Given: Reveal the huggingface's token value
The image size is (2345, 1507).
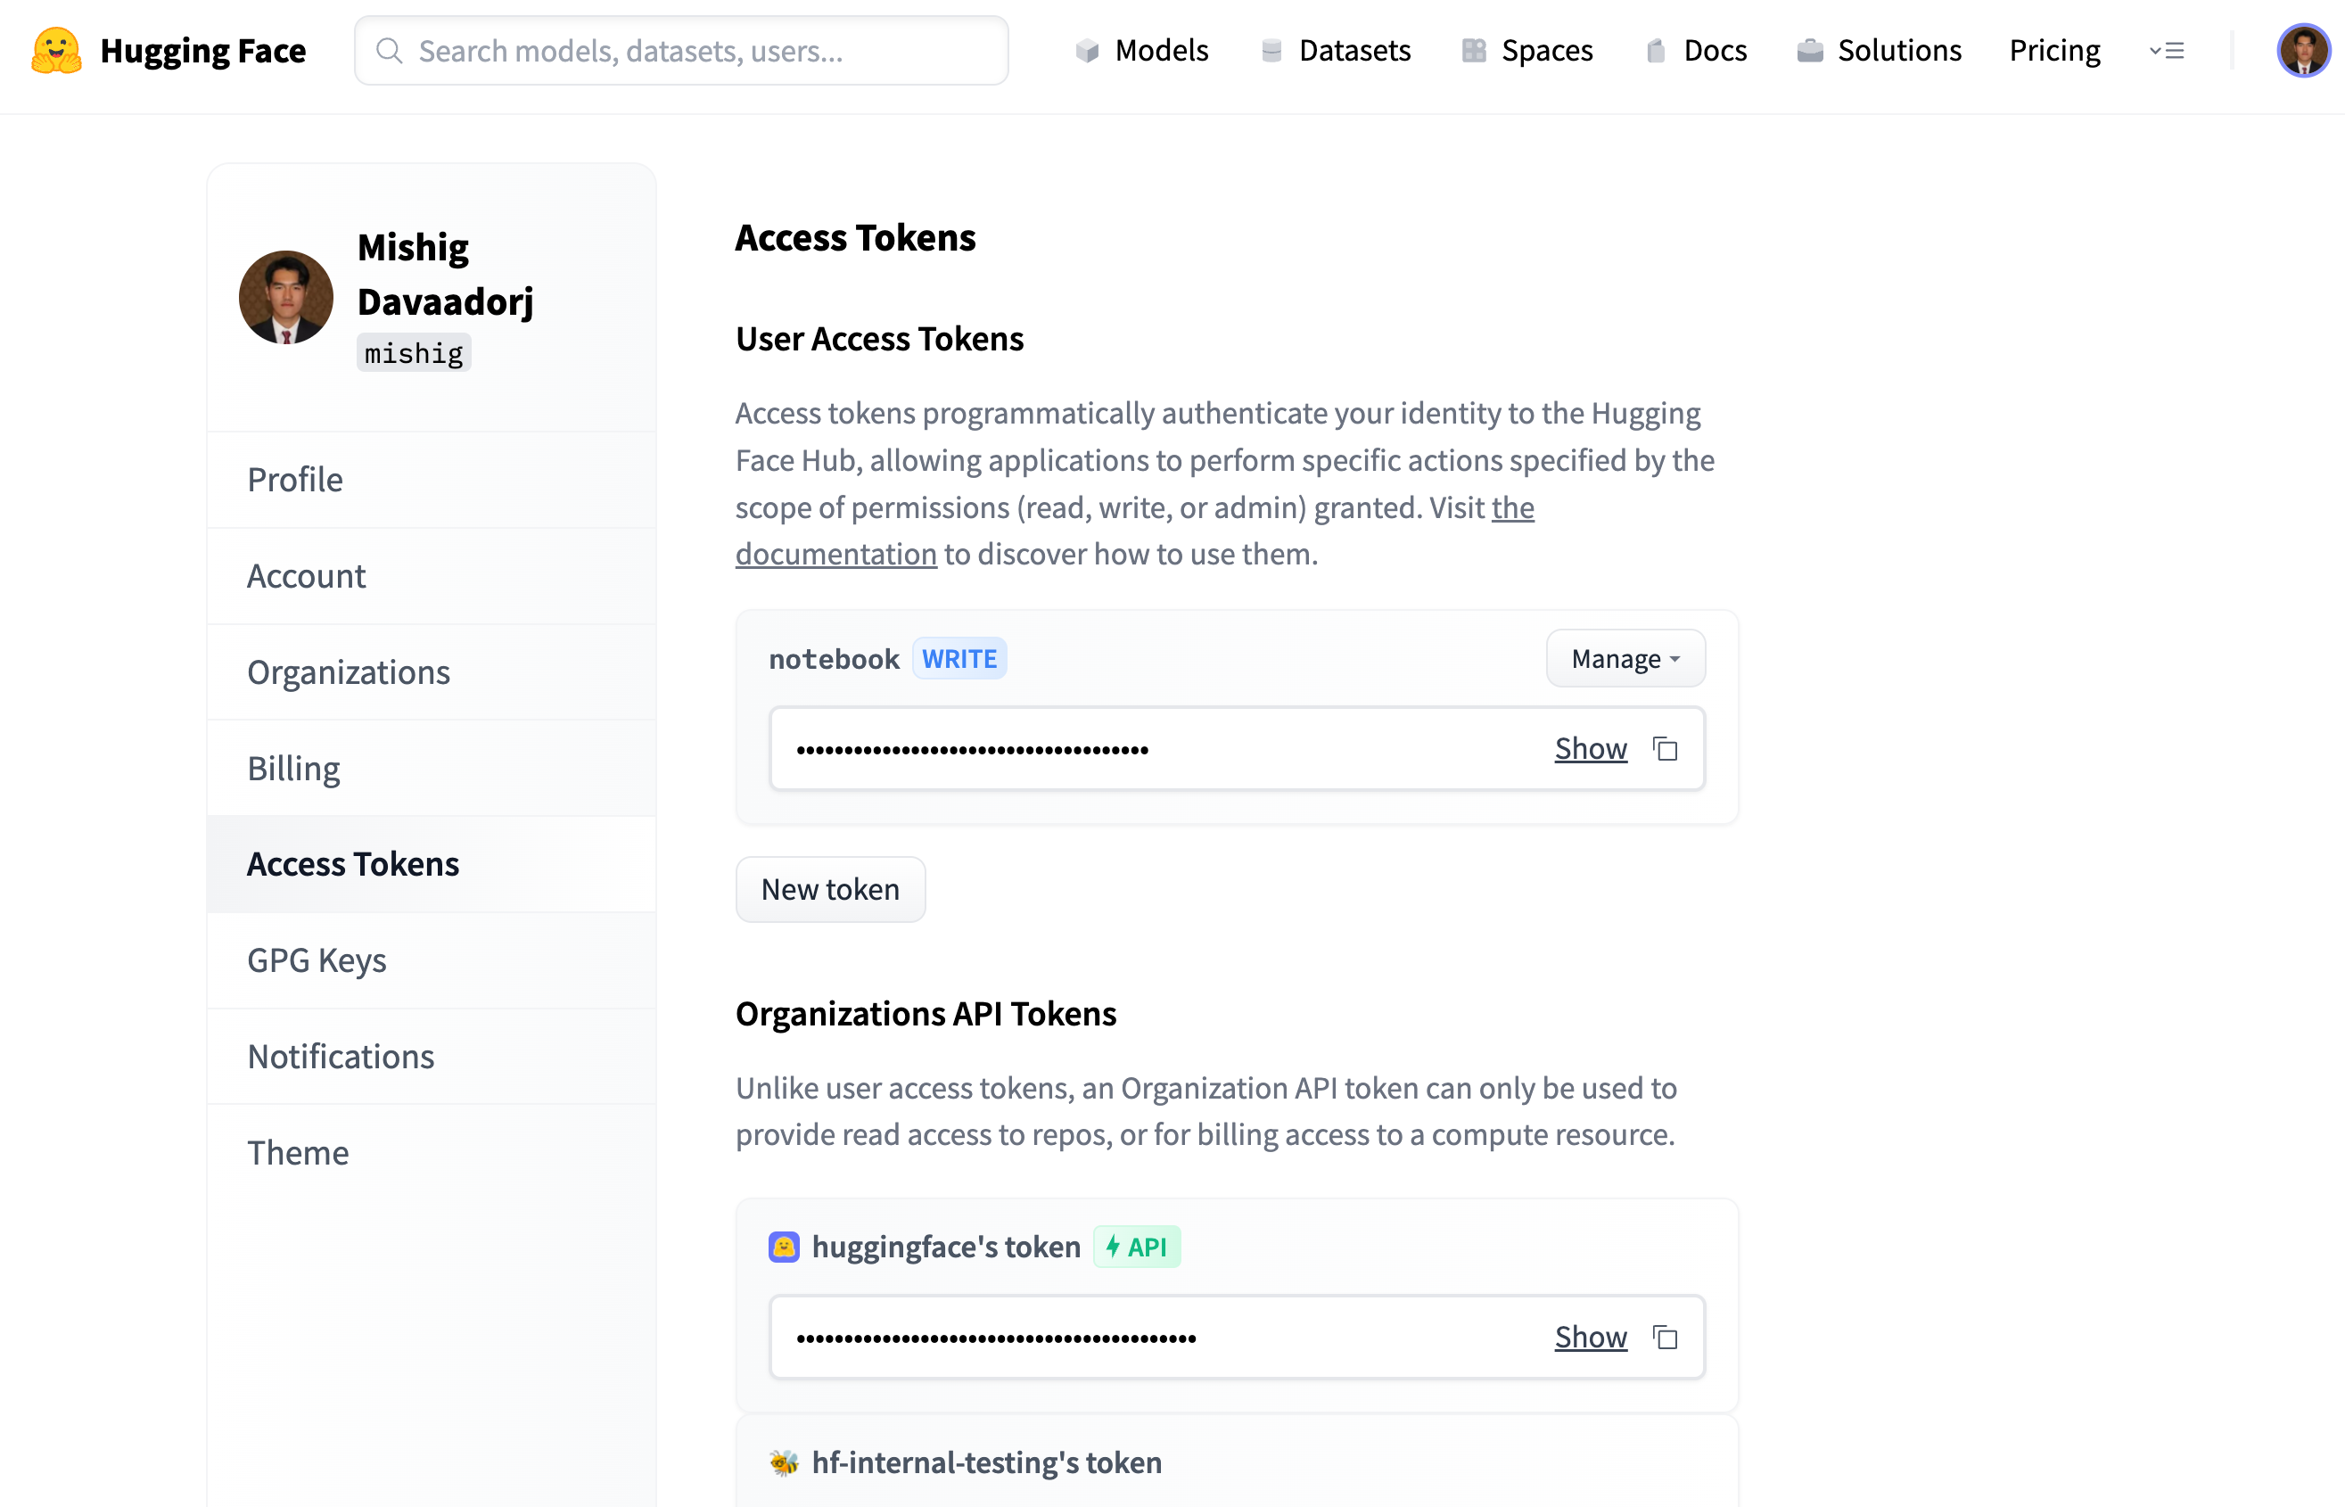Looking at the screenshot, I should coord(1590,1337).
